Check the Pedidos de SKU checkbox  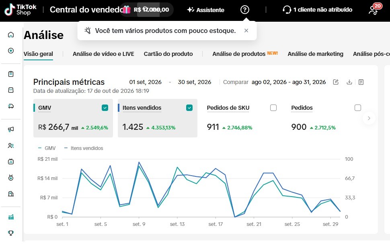(273, 108)
